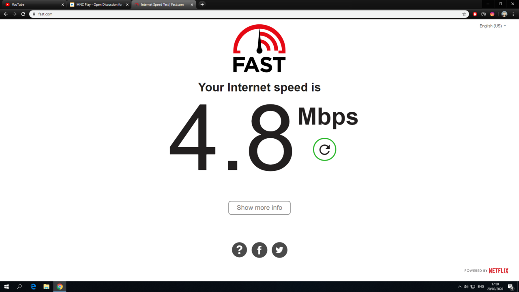Open a new browser tab
Image resolution: width=519 pixels, height=292 pixels.
[202, 4]
